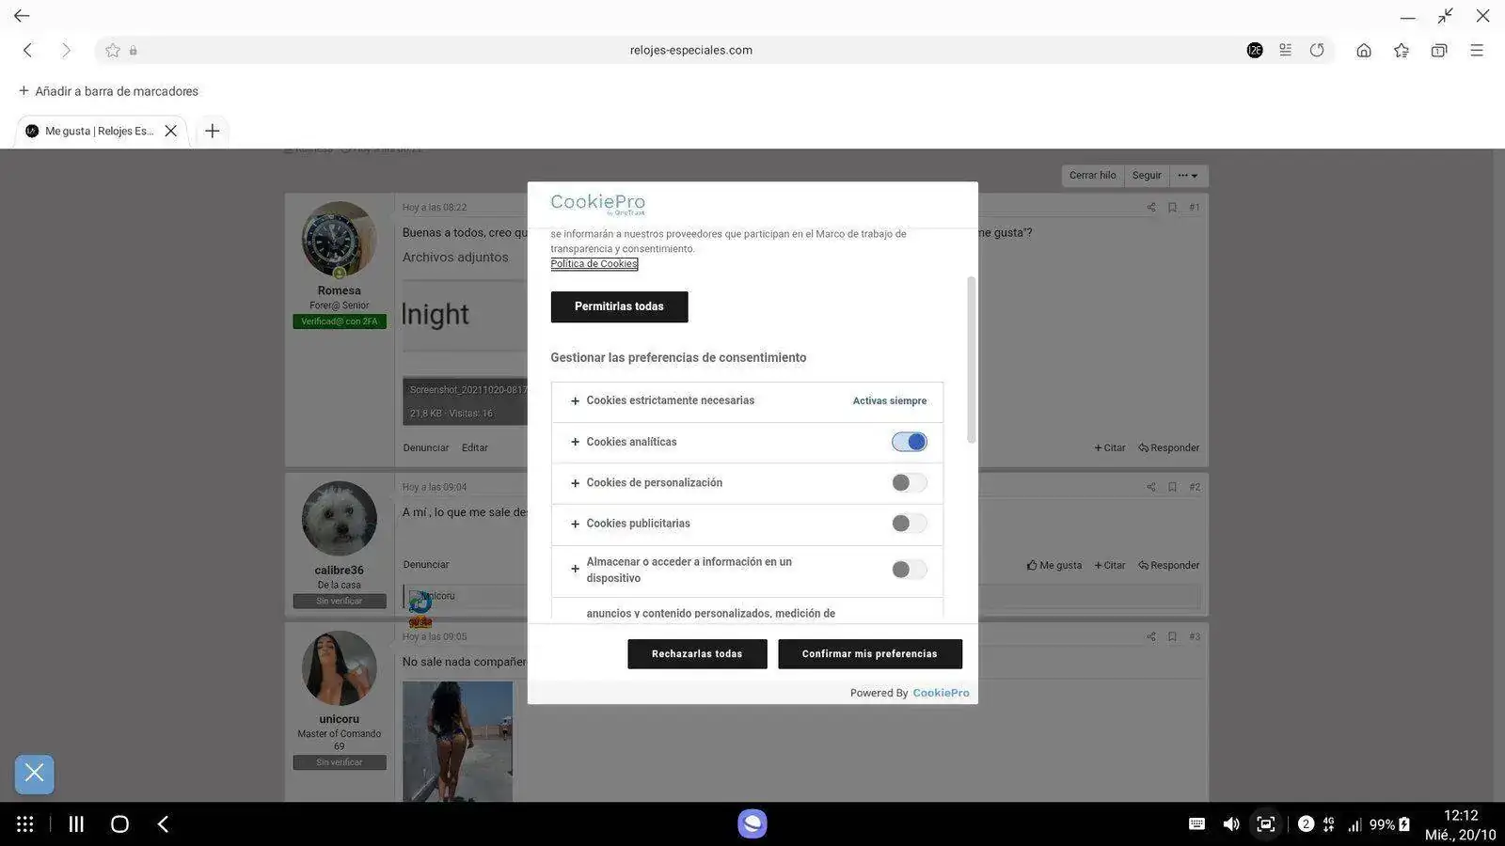Reload the page
Screen dimensions: 1505x846
[1317, 50]
